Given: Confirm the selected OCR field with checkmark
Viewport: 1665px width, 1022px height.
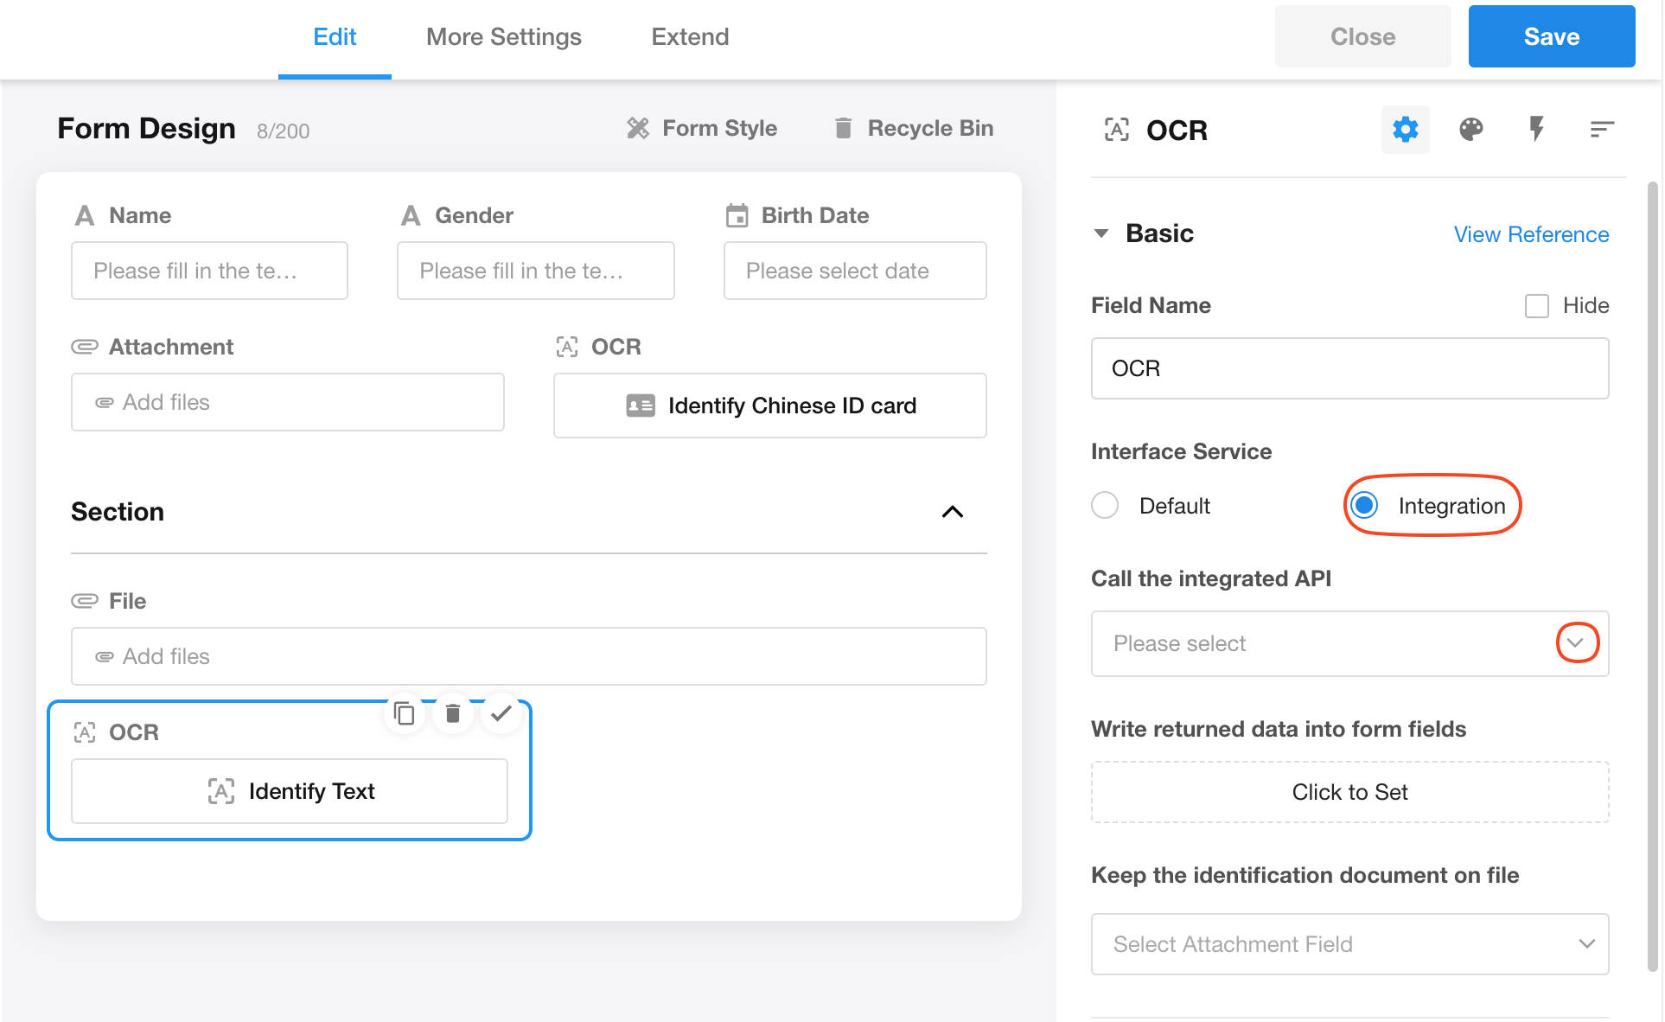Looking at the screenshot, I should pyautogui.click(x=501, y=713).
